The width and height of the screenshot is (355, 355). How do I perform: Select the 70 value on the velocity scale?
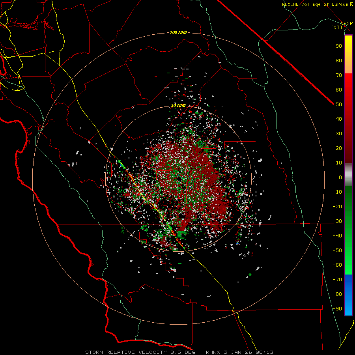(x=339, y=75)
